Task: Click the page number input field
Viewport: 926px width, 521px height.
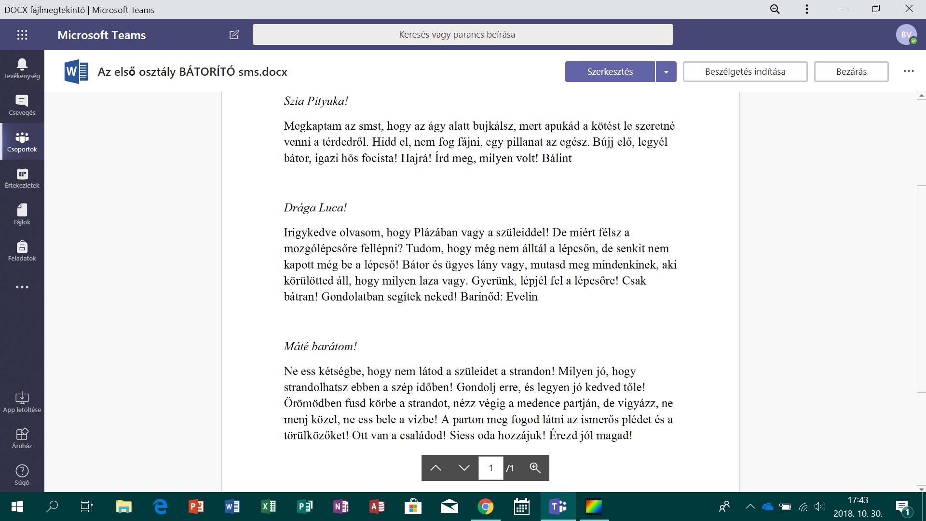Action: [490, 468]
